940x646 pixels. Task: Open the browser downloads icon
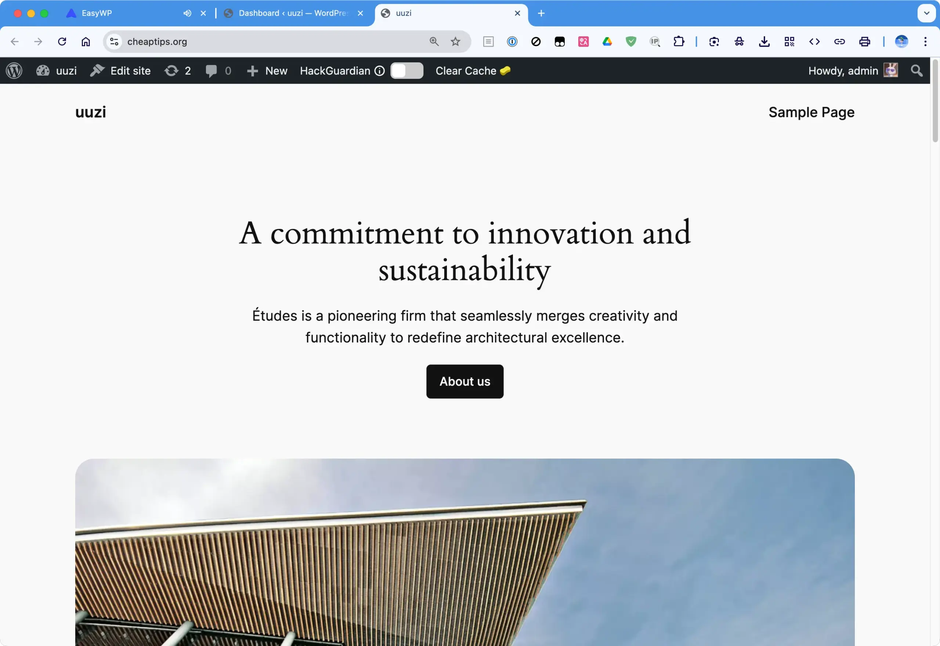[764, 42]
